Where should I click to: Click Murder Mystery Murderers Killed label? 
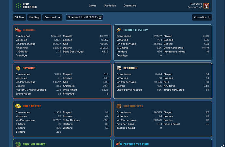[174, 51]
